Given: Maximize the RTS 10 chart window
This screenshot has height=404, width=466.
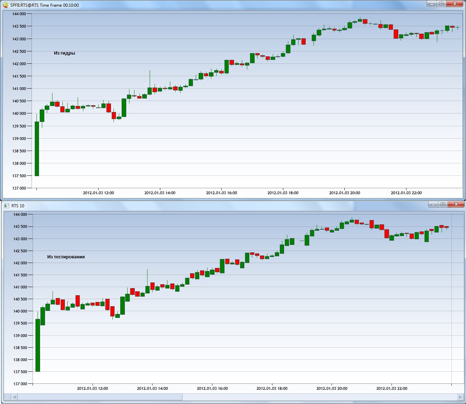Looking at the screenshot, I should tap(443, 204).
